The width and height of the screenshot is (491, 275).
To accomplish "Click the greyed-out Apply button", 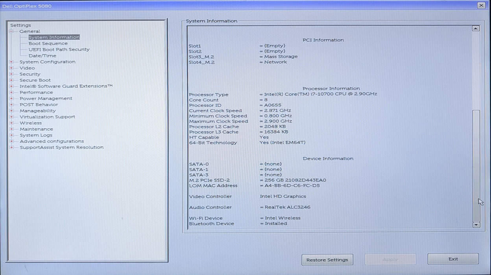I will (x=390, y=259).
